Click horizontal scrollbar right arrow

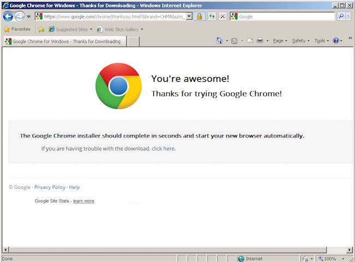pos(350,250)
